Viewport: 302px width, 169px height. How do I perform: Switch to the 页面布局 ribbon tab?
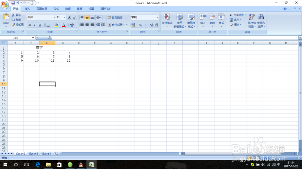(42, 9)
